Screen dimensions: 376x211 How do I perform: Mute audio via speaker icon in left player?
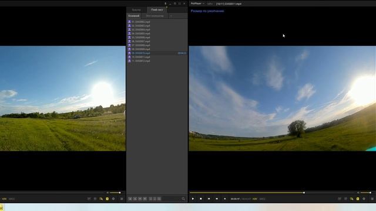108,193
